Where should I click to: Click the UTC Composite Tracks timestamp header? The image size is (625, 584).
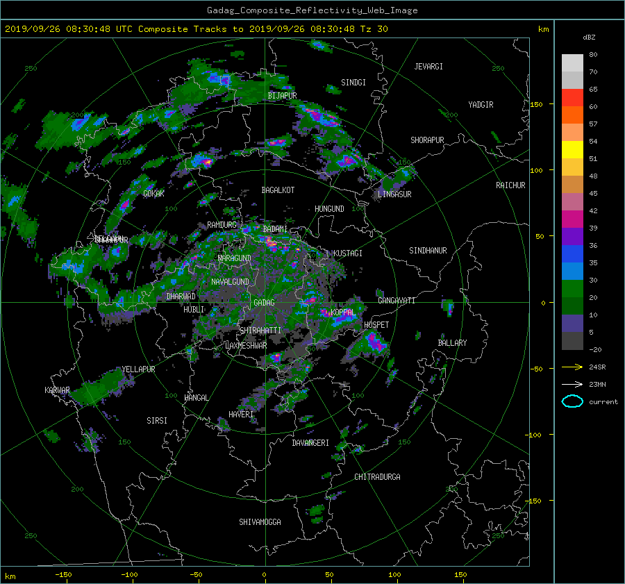(196, 29)
